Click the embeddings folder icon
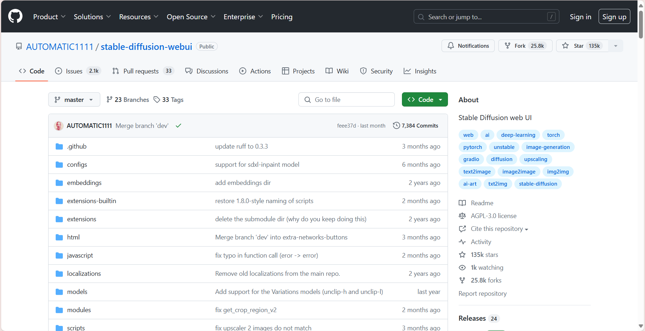This screenshot has width=645, height=331. pyautogui.click(x=59, y=183)
